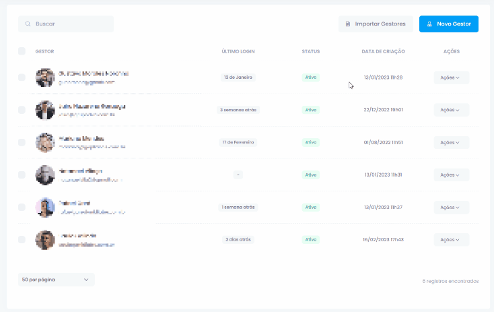
Task: Open Ações dropdown for 16/02/2023 17h43 row
Action: pyautogui.click(x=451, y=240)
